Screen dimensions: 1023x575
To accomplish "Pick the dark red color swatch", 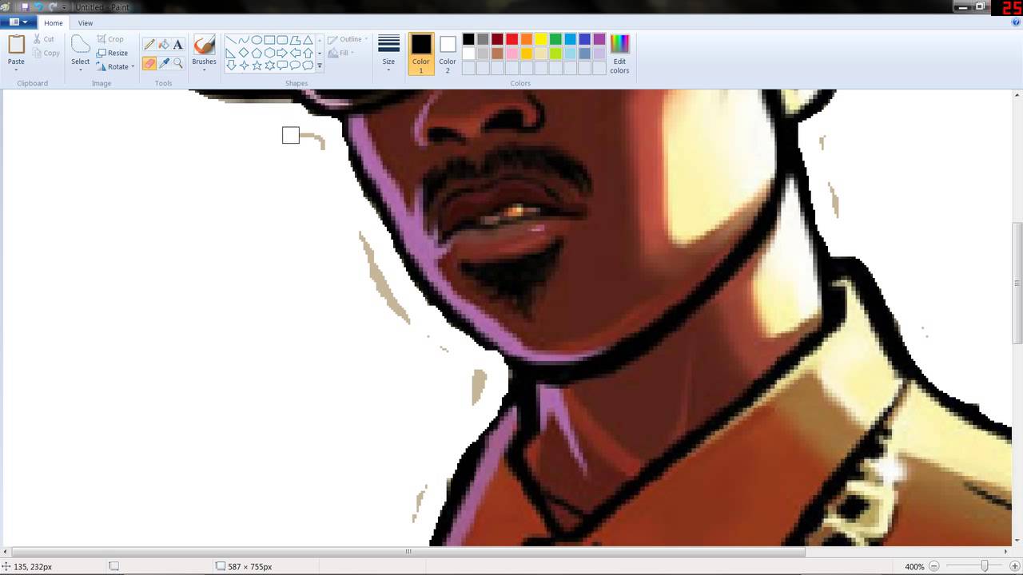I will 497,39.
